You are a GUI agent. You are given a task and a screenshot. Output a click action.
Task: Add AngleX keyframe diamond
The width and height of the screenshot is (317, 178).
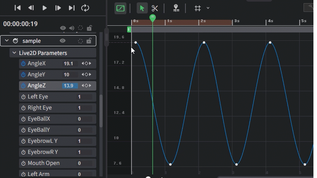pyautogui.click(x=86, y=63)
